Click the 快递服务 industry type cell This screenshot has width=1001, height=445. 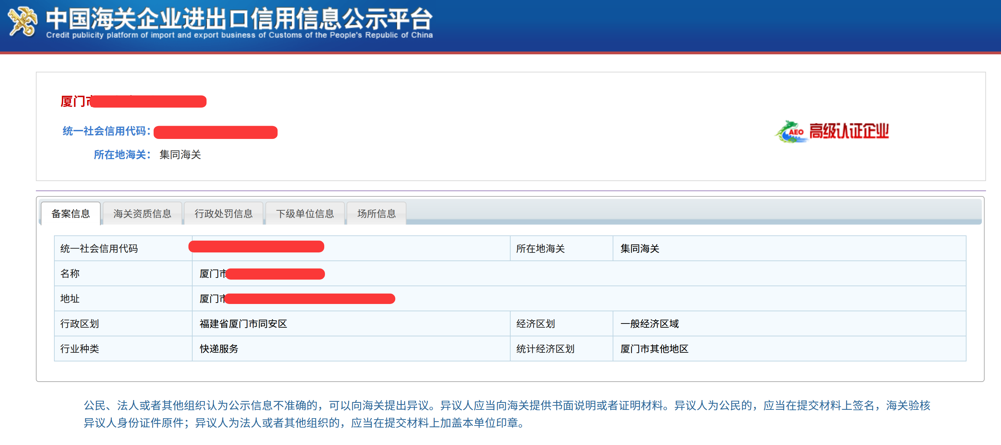(219, 349)
